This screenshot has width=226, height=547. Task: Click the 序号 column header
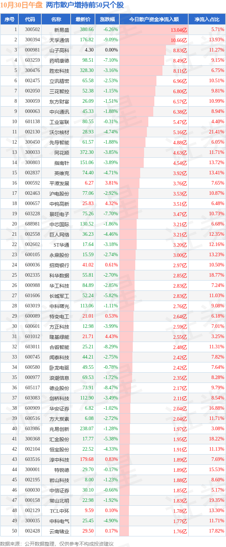pos(9,19)
